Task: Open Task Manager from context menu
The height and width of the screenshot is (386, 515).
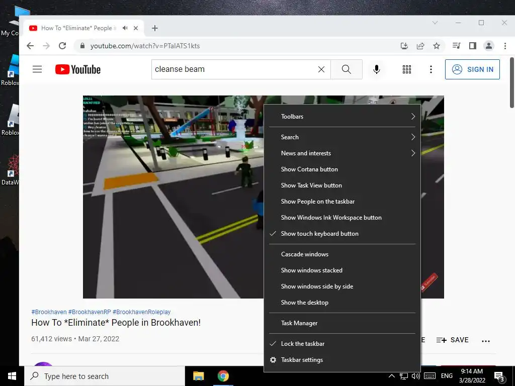Action: pyautogui.click(x=342, y=323)
